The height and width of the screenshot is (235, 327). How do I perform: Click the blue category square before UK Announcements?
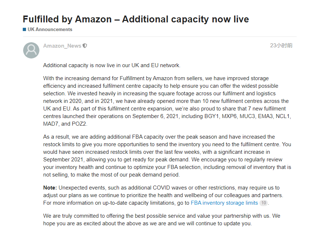tap(25, 30)
